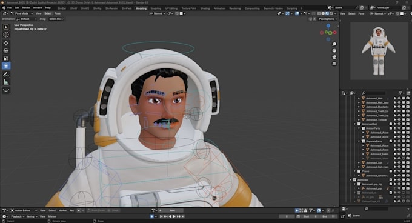The width and height of the screenshot is (412, 223).
Task: Uncheck the SeparateParts collection checkbox
Action: (x=391, y=141)
